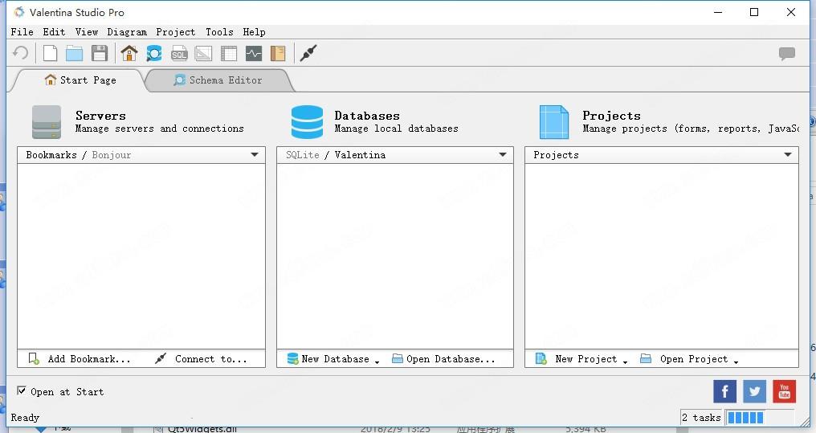Click the Servers heading text
Viewport: 816px width, 433px height.
(x=100, y=116)
